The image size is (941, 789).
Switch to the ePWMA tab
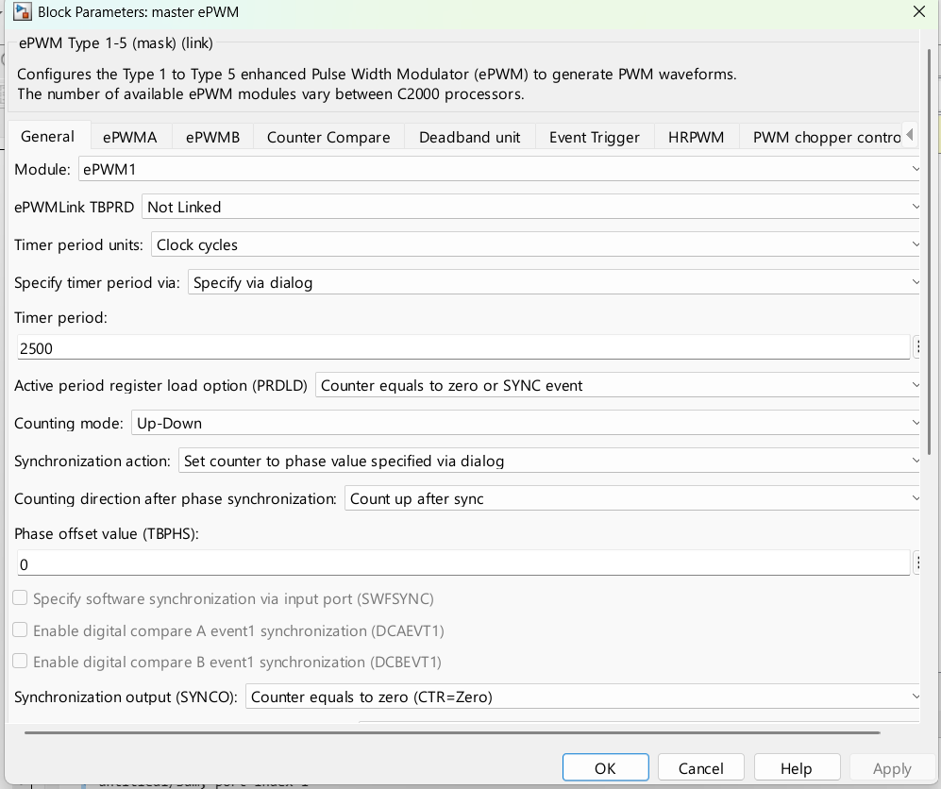click(x=130, y=138)
